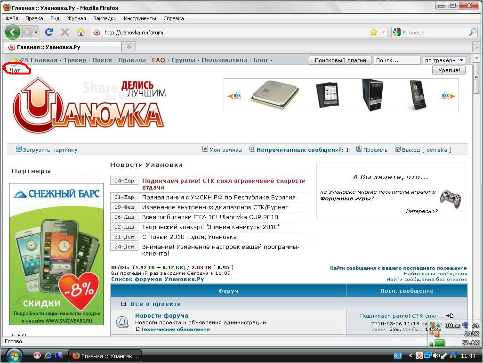Open a new tab with the plus button
The width and height of the screenshot is (483, 363).
129,47
